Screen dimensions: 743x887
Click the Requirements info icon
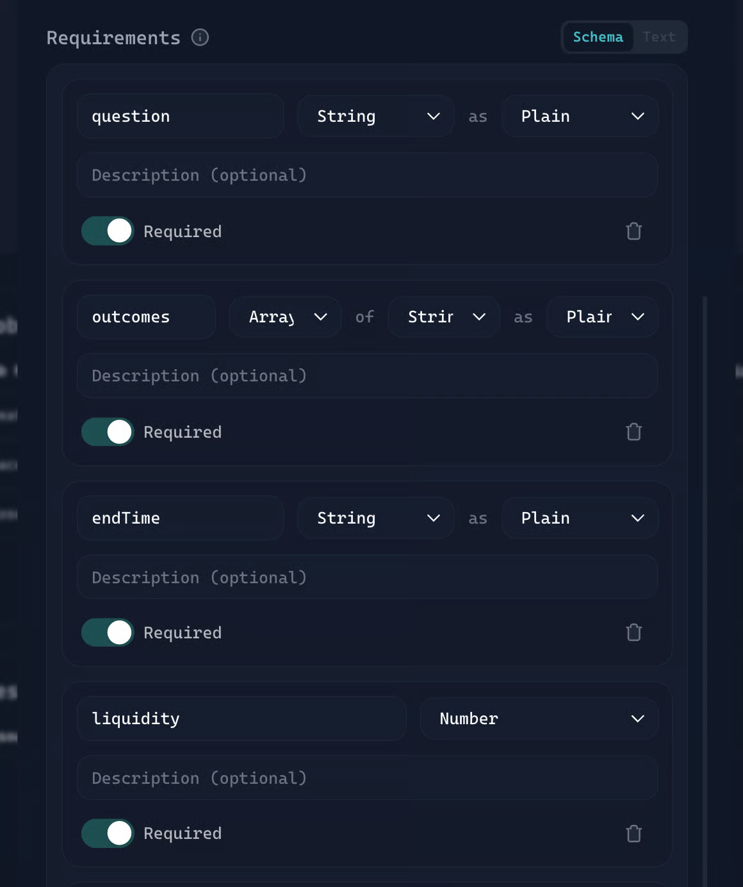tap(200, 38)
